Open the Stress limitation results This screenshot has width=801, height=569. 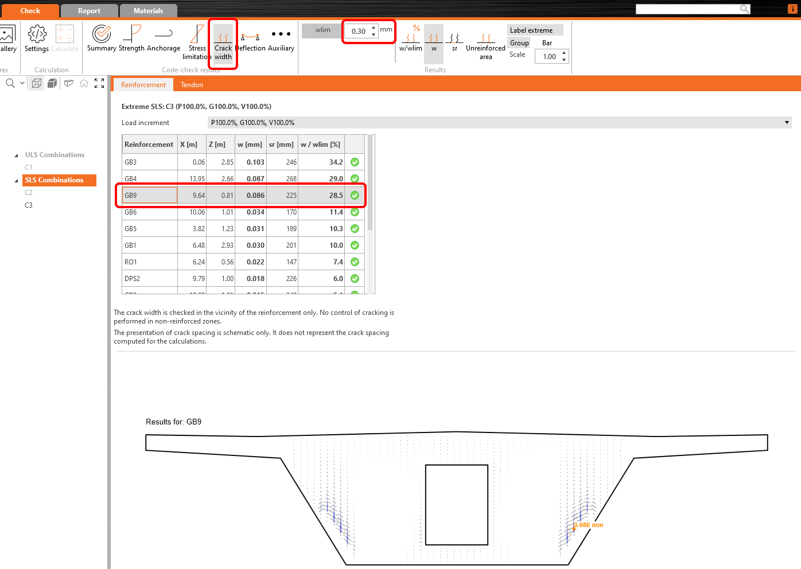click(197, 42)
